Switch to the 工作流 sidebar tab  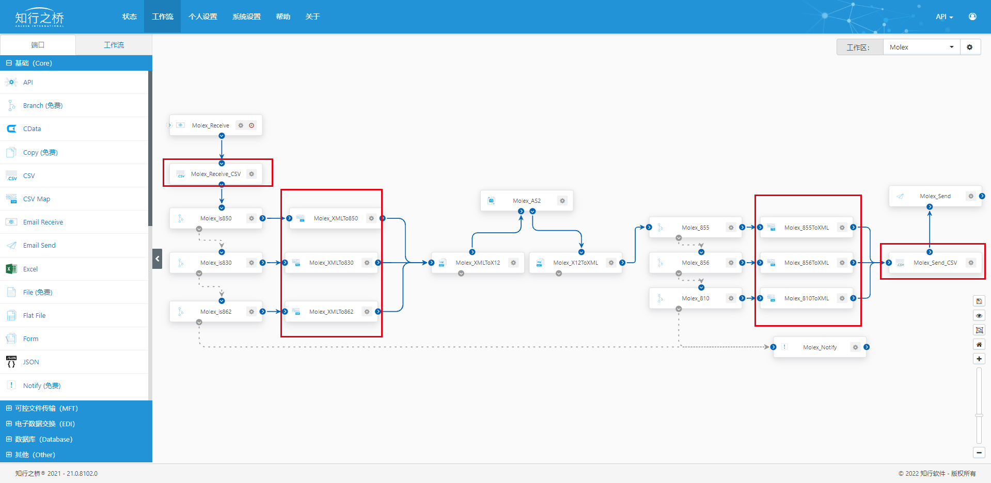click(114, 45)
